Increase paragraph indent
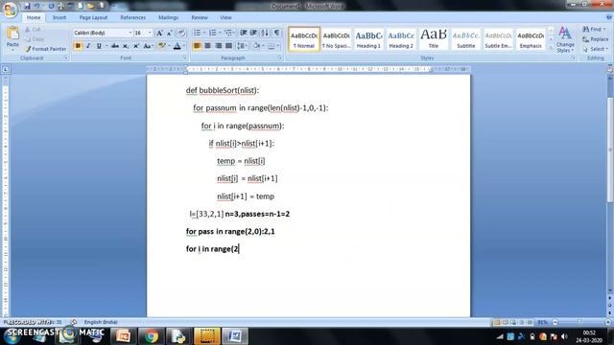Screen dimensions: 614x345 pyautogui.click(x=253, y=33)
